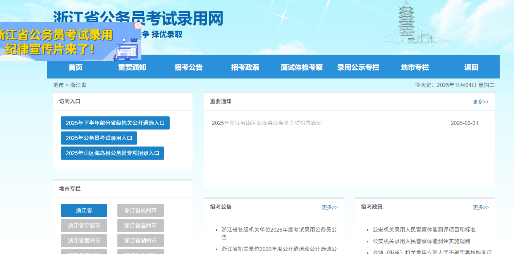Select the 浙江省杭州市 city tab
Screen dimensions: 514x254
(x=140, y=210)
